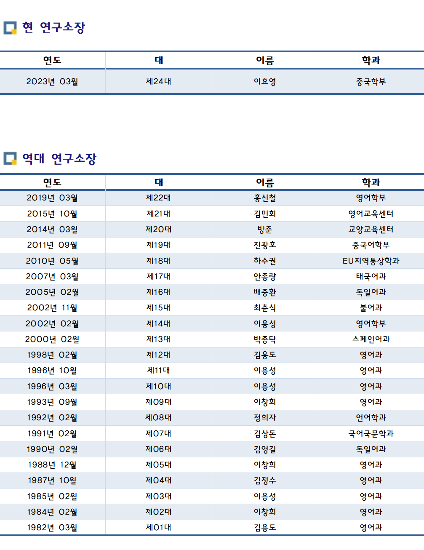424x550 pixels.
Task: Click the 이름 header in the 역대 연구소장 table
Action: pyautogui.click(x=265, y=182)
